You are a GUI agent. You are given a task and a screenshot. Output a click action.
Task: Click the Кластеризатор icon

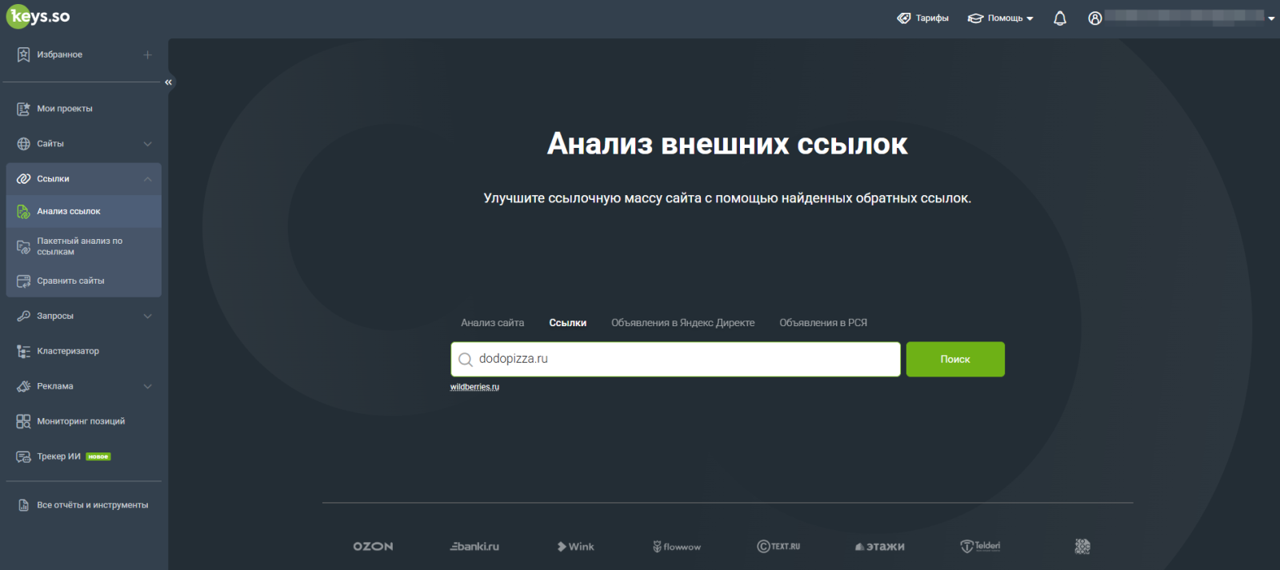[23, 352]
